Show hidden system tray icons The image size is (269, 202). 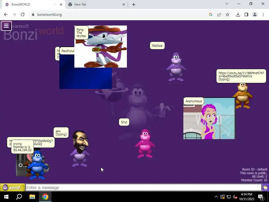[x=216, y=197]
